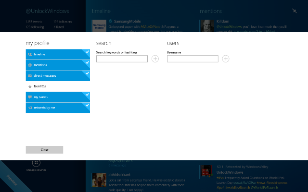This screenshot has width=308, height=192.
Task: Open Killdom profile name in mentions
Action: (x=223, y=21)
